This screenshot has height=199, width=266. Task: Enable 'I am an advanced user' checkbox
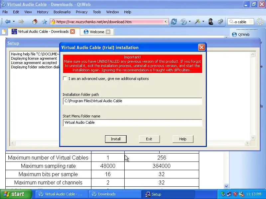(65, 79)
